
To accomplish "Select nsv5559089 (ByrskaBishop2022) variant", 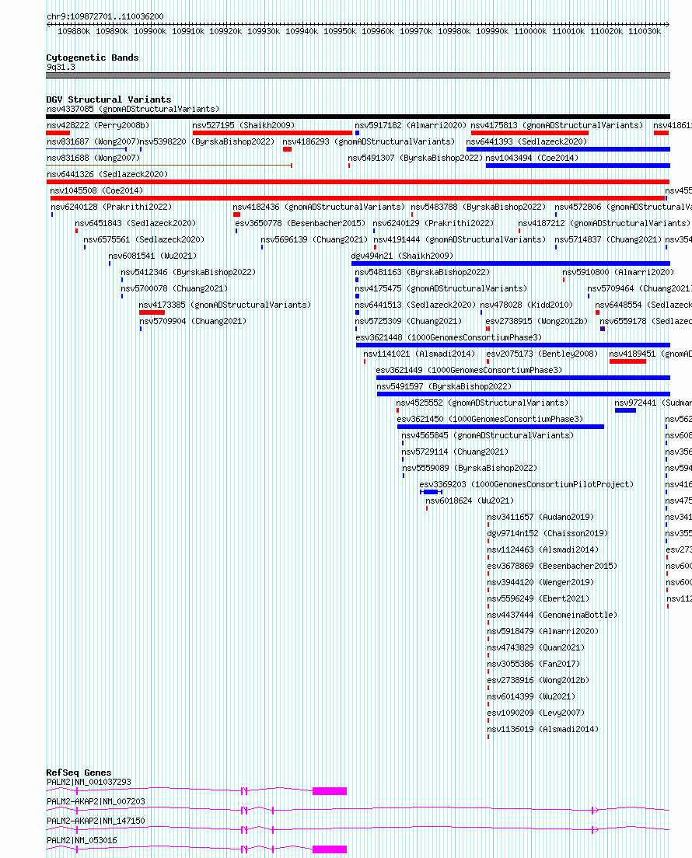I will click(x=470, y=469).
